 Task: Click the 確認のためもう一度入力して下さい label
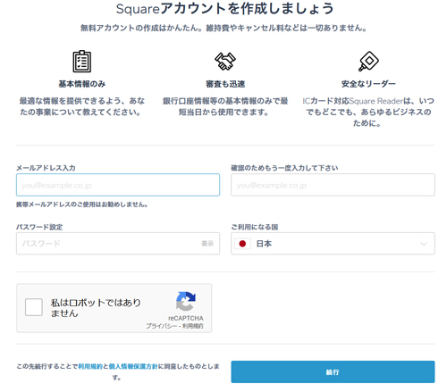point(284,168)
